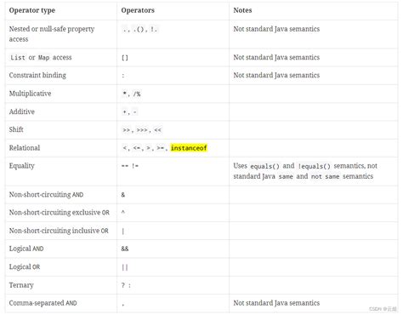
Task: Click the Notes column header
Action: pyautogui.click(x=242, y=10)
